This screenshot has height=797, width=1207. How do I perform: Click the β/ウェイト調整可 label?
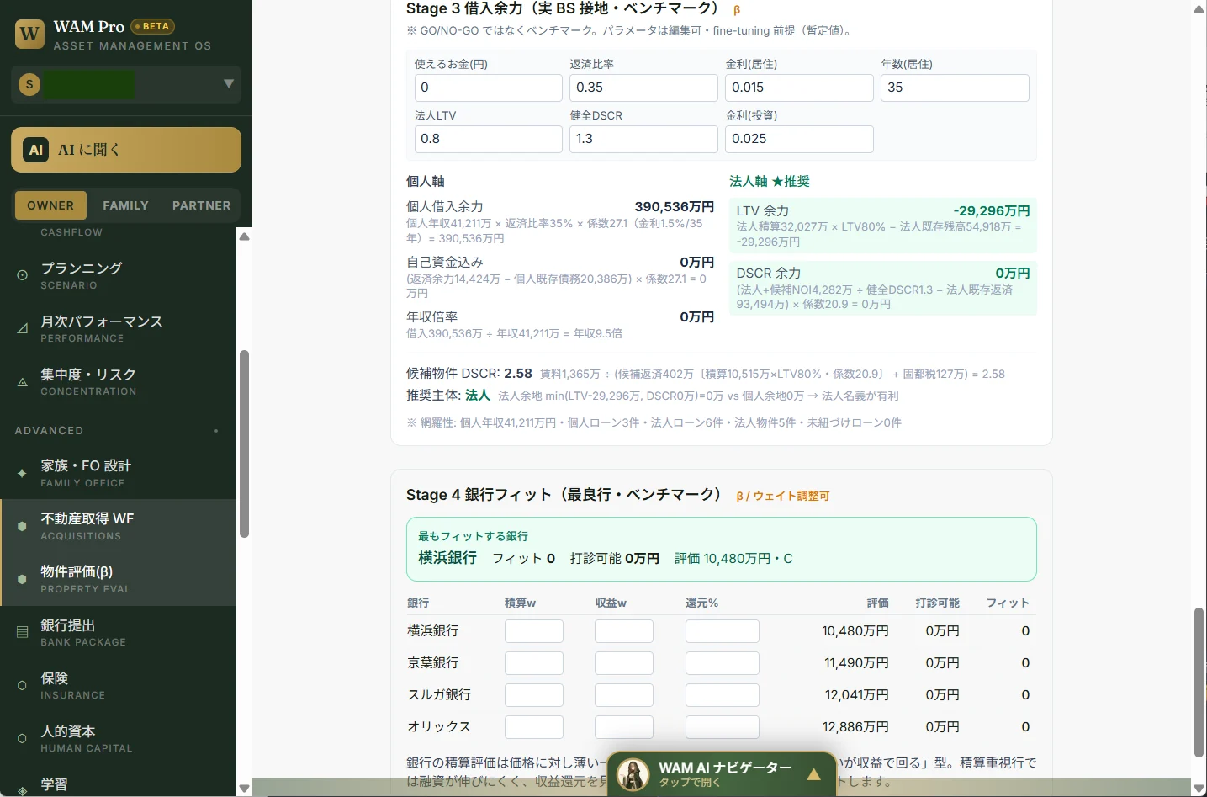click(782, 496)
